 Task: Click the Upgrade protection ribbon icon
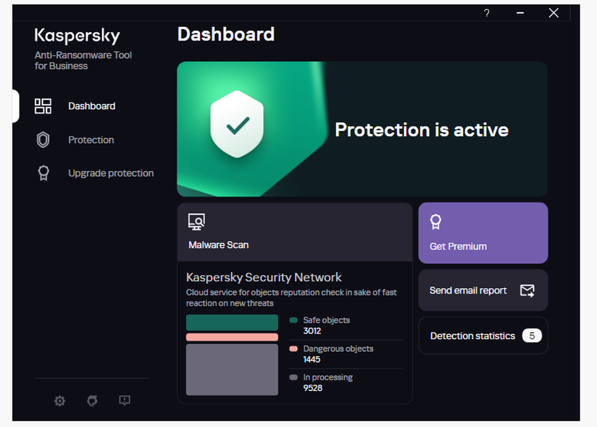[44, 173]
